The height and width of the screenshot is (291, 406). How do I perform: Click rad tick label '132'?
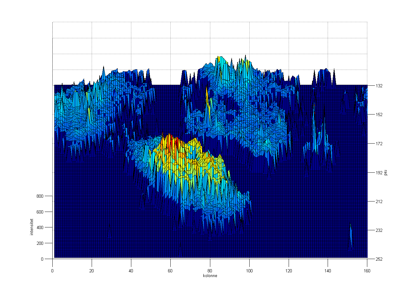click(x=379, y=86)
